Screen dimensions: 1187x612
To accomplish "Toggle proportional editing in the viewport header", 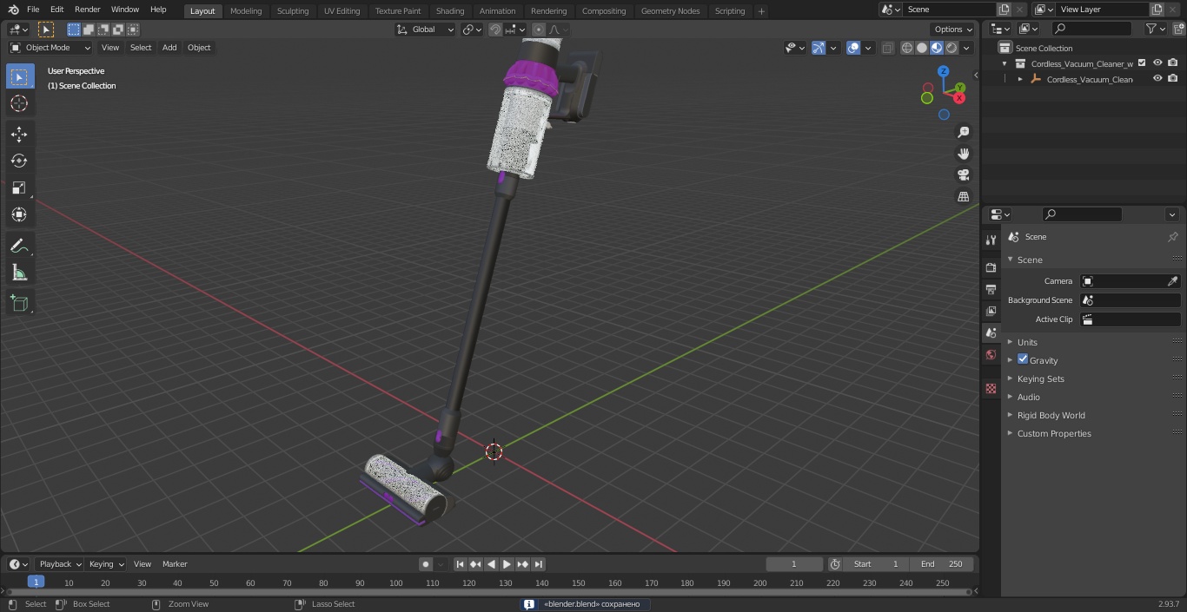I will coord(539,30).
